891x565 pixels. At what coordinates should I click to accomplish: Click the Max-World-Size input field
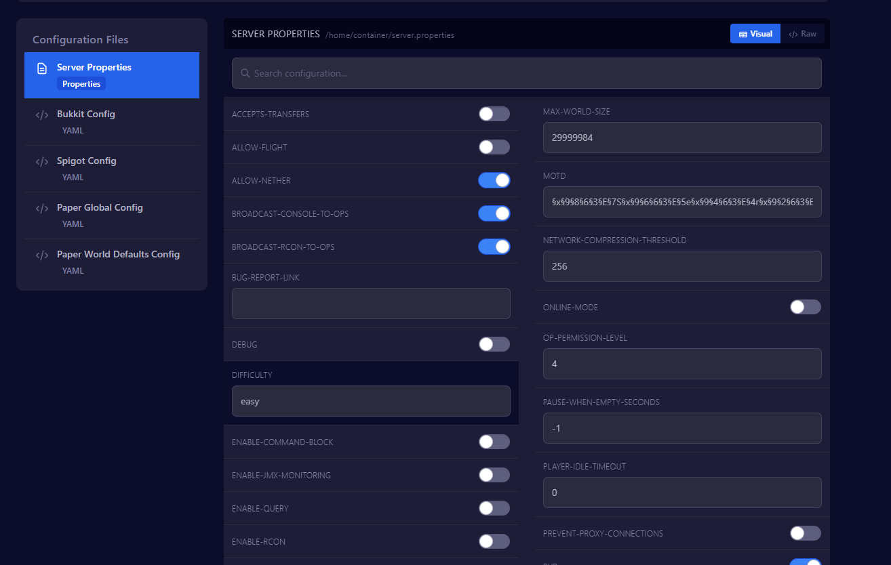click(682, 138)
